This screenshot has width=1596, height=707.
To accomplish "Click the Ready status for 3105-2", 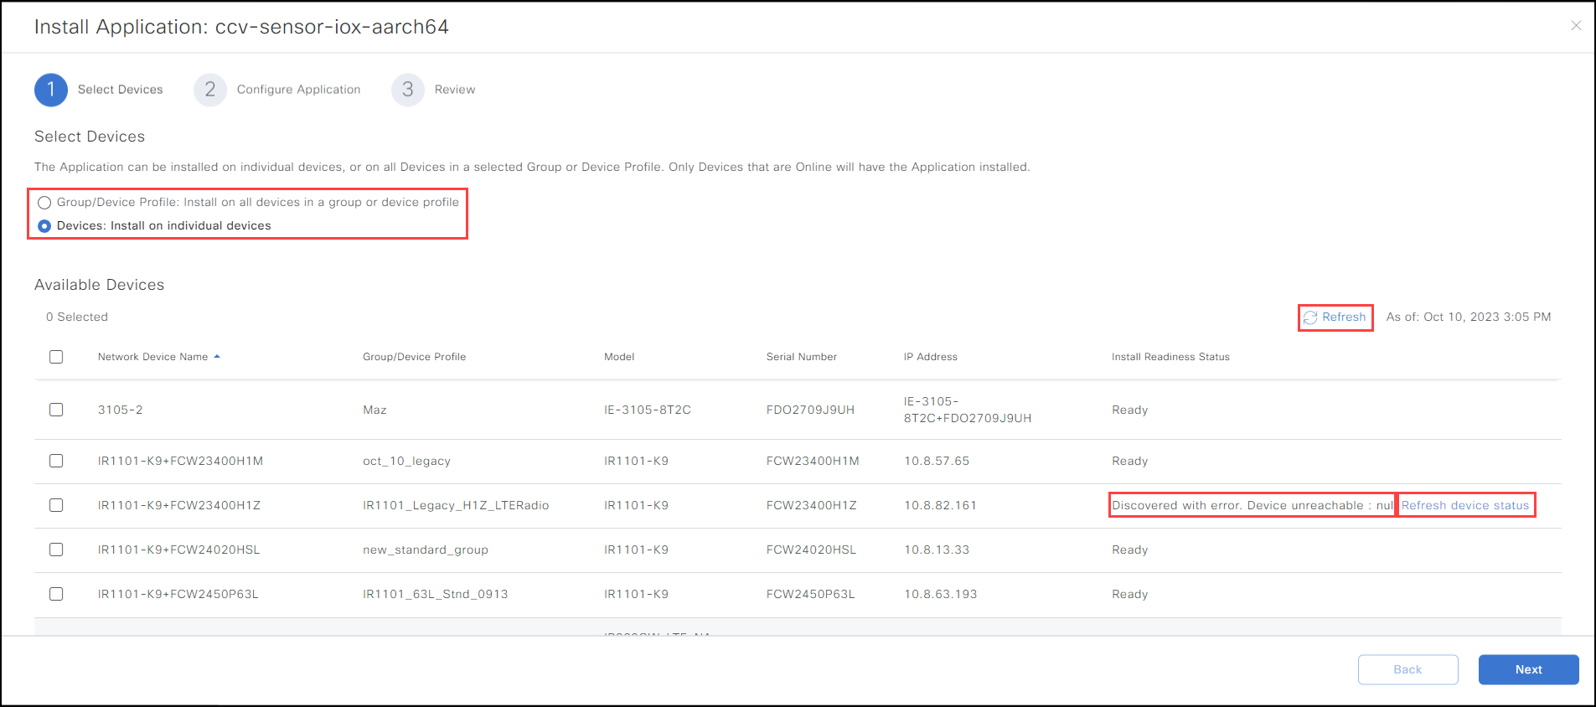I will [1129, 410].
